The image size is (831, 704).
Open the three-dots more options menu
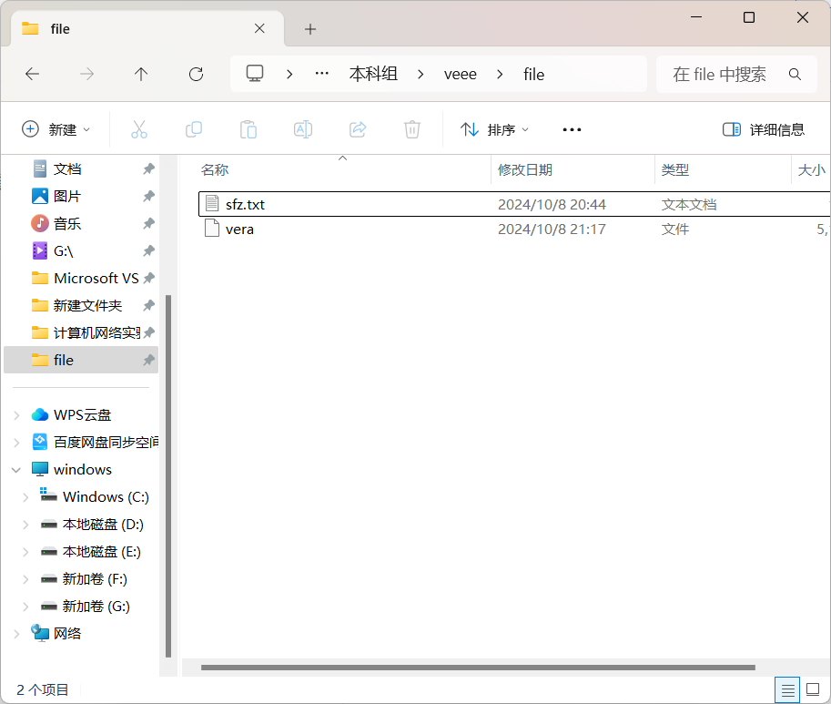572,129
